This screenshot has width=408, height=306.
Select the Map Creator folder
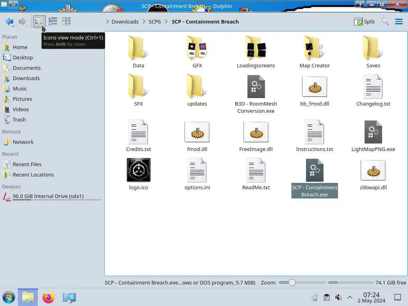click(315, 52)
